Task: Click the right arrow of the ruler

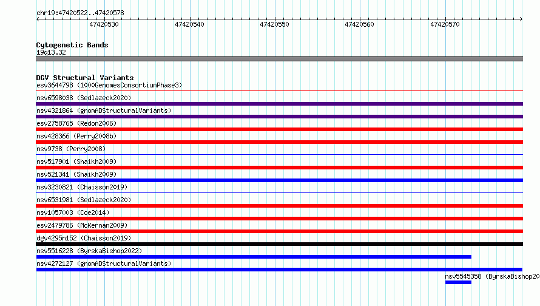Action: (x=521, y=19)
